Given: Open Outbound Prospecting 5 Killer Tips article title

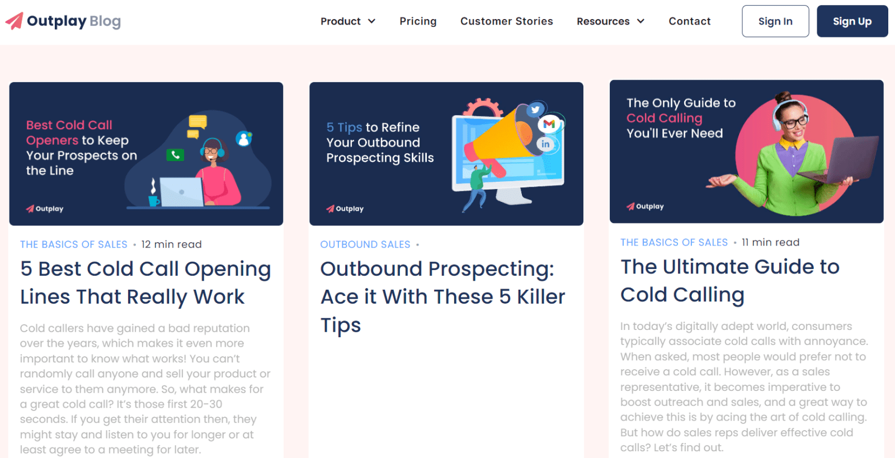Looking at the screenshot, I should pos(442,296).
